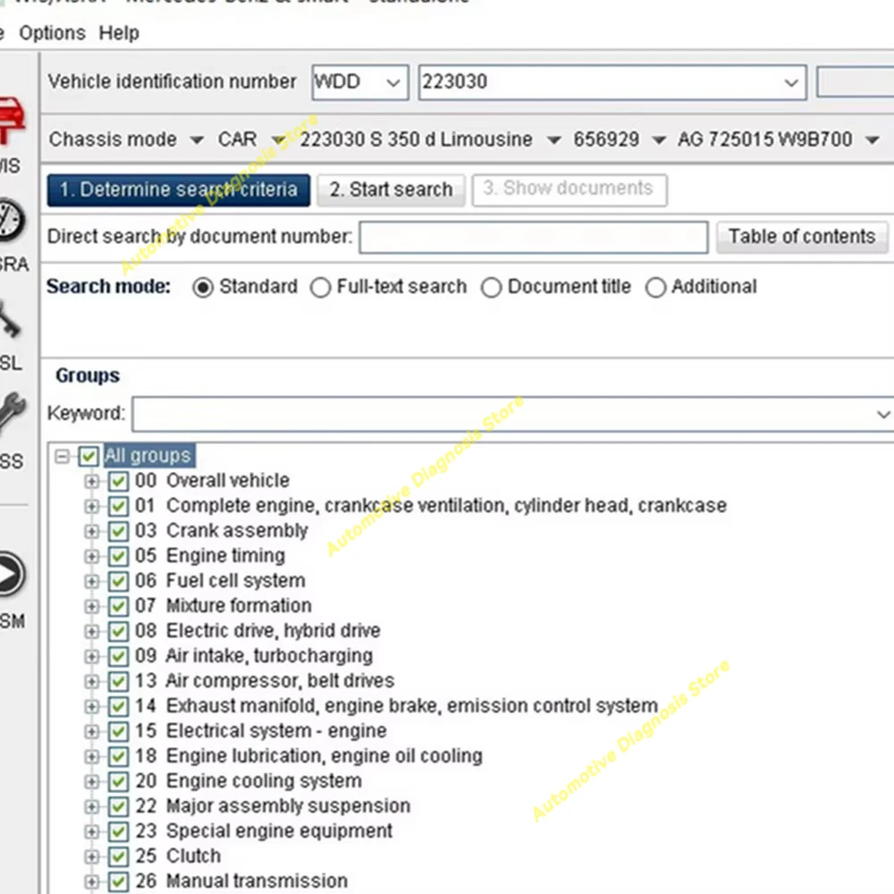Select 14 Exhaust manifold, engine brake row
Image resolution: width=894 pixels, height=894 pixels.
pos(396,706)
